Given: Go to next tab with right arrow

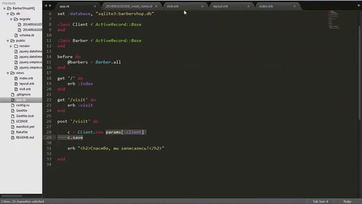Looking at the screenshot, I should coord(50,6).
